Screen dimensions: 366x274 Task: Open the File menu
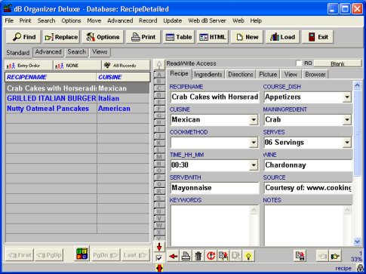tap(9, 20)
